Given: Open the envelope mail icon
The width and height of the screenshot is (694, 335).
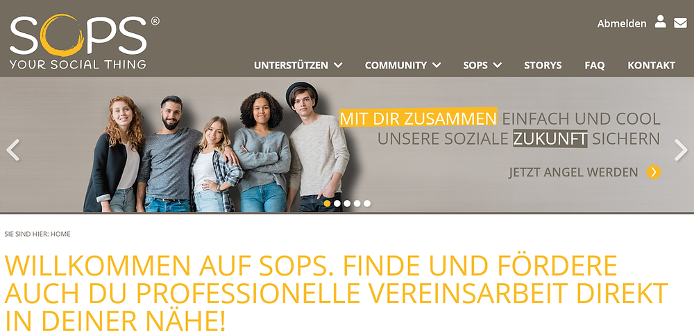Looking at the screenshot, I should coord(680,23).
